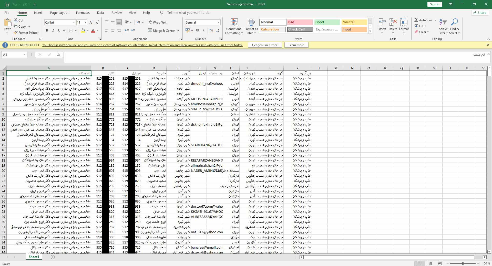Toggle Bold formatting
Image resolution: width=492 pixels, height=266 pixels.
47,30
